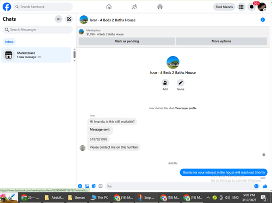Open the first Chrome taskbar window '25 —'
Image resolution: width=272 pixels, height=203 pixels.
pos(30,198)
